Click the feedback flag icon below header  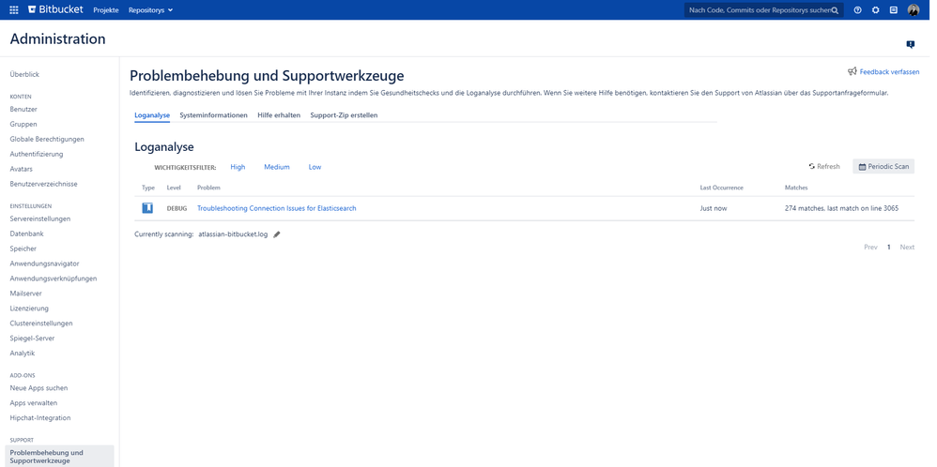pos(910,44)
